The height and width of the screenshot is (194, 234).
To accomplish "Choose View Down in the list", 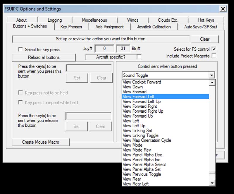I will (166, 87).
